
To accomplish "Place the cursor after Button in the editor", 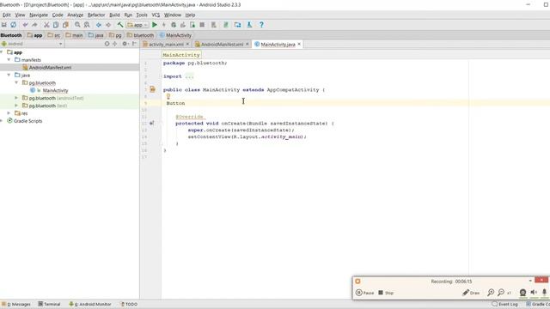I will click(186, 103).
